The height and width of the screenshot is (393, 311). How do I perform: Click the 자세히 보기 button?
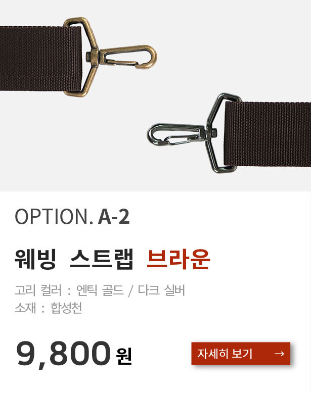(241, 354)
